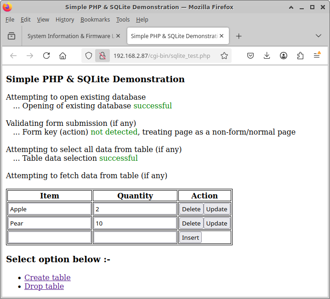Open the Firefox View icon
330x299 pixels.
point(11,36)
